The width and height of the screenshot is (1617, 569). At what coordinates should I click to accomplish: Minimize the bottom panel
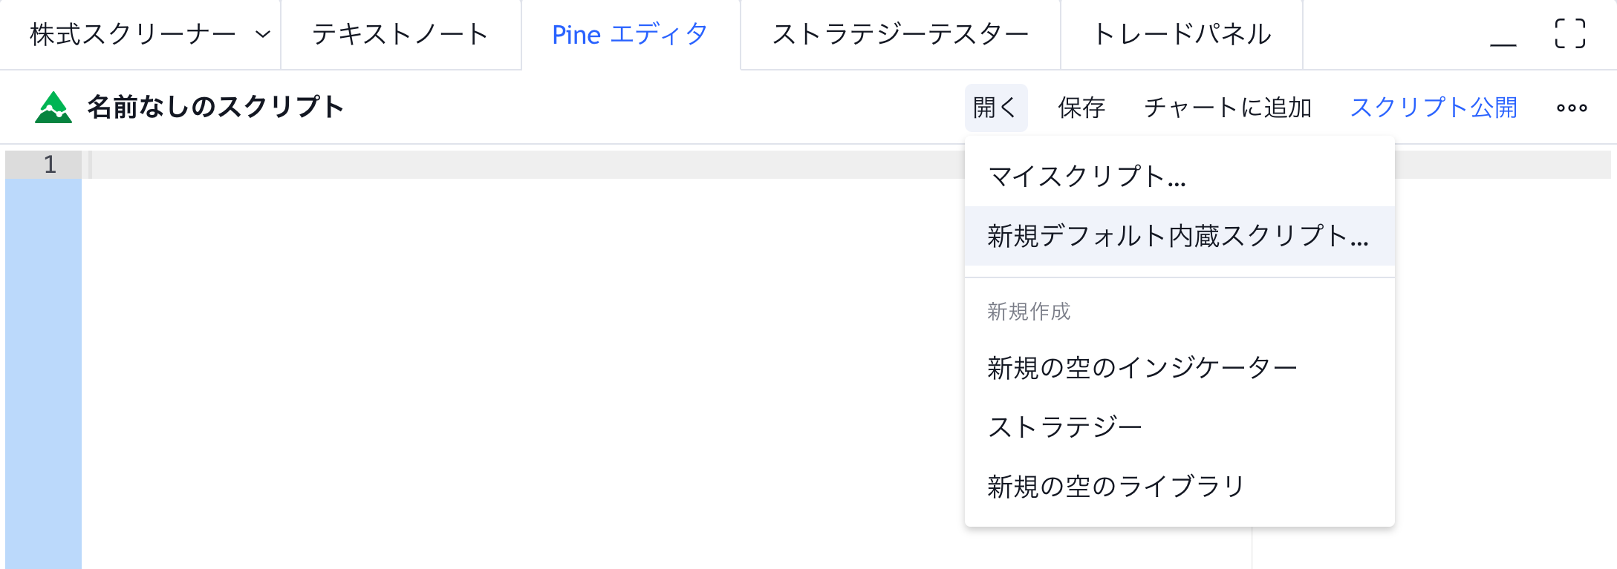pyautogui.click(x=1503, y=35)
